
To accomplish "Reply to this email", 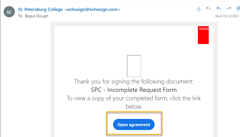I will (x=208, y=9).
